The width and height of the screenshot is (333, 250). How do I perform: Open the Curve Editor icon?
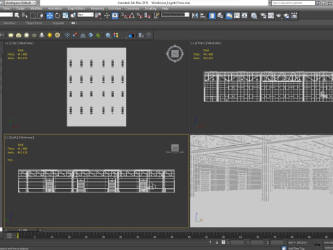point(237,15)
